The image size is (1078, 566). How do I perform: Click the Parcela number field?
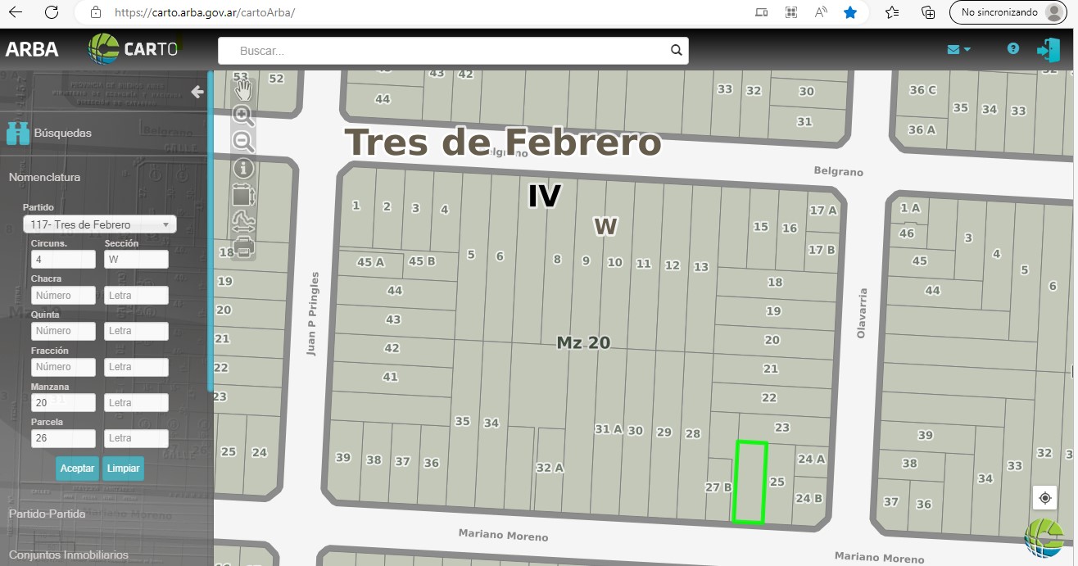click(63, 438)
